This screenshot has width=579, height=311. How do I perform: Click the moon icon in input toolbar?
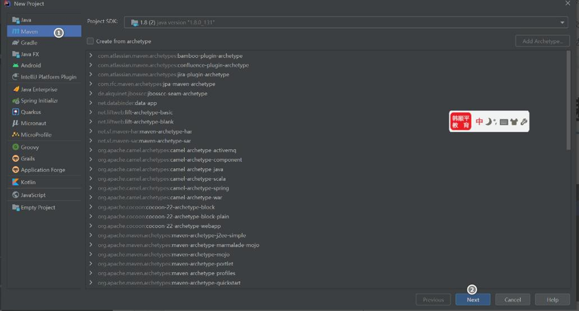point(489,122)
